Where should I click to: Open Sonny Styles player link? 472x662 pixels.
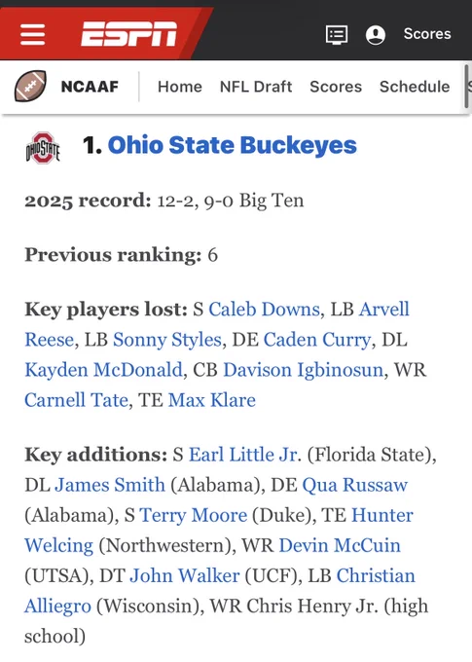167,340
